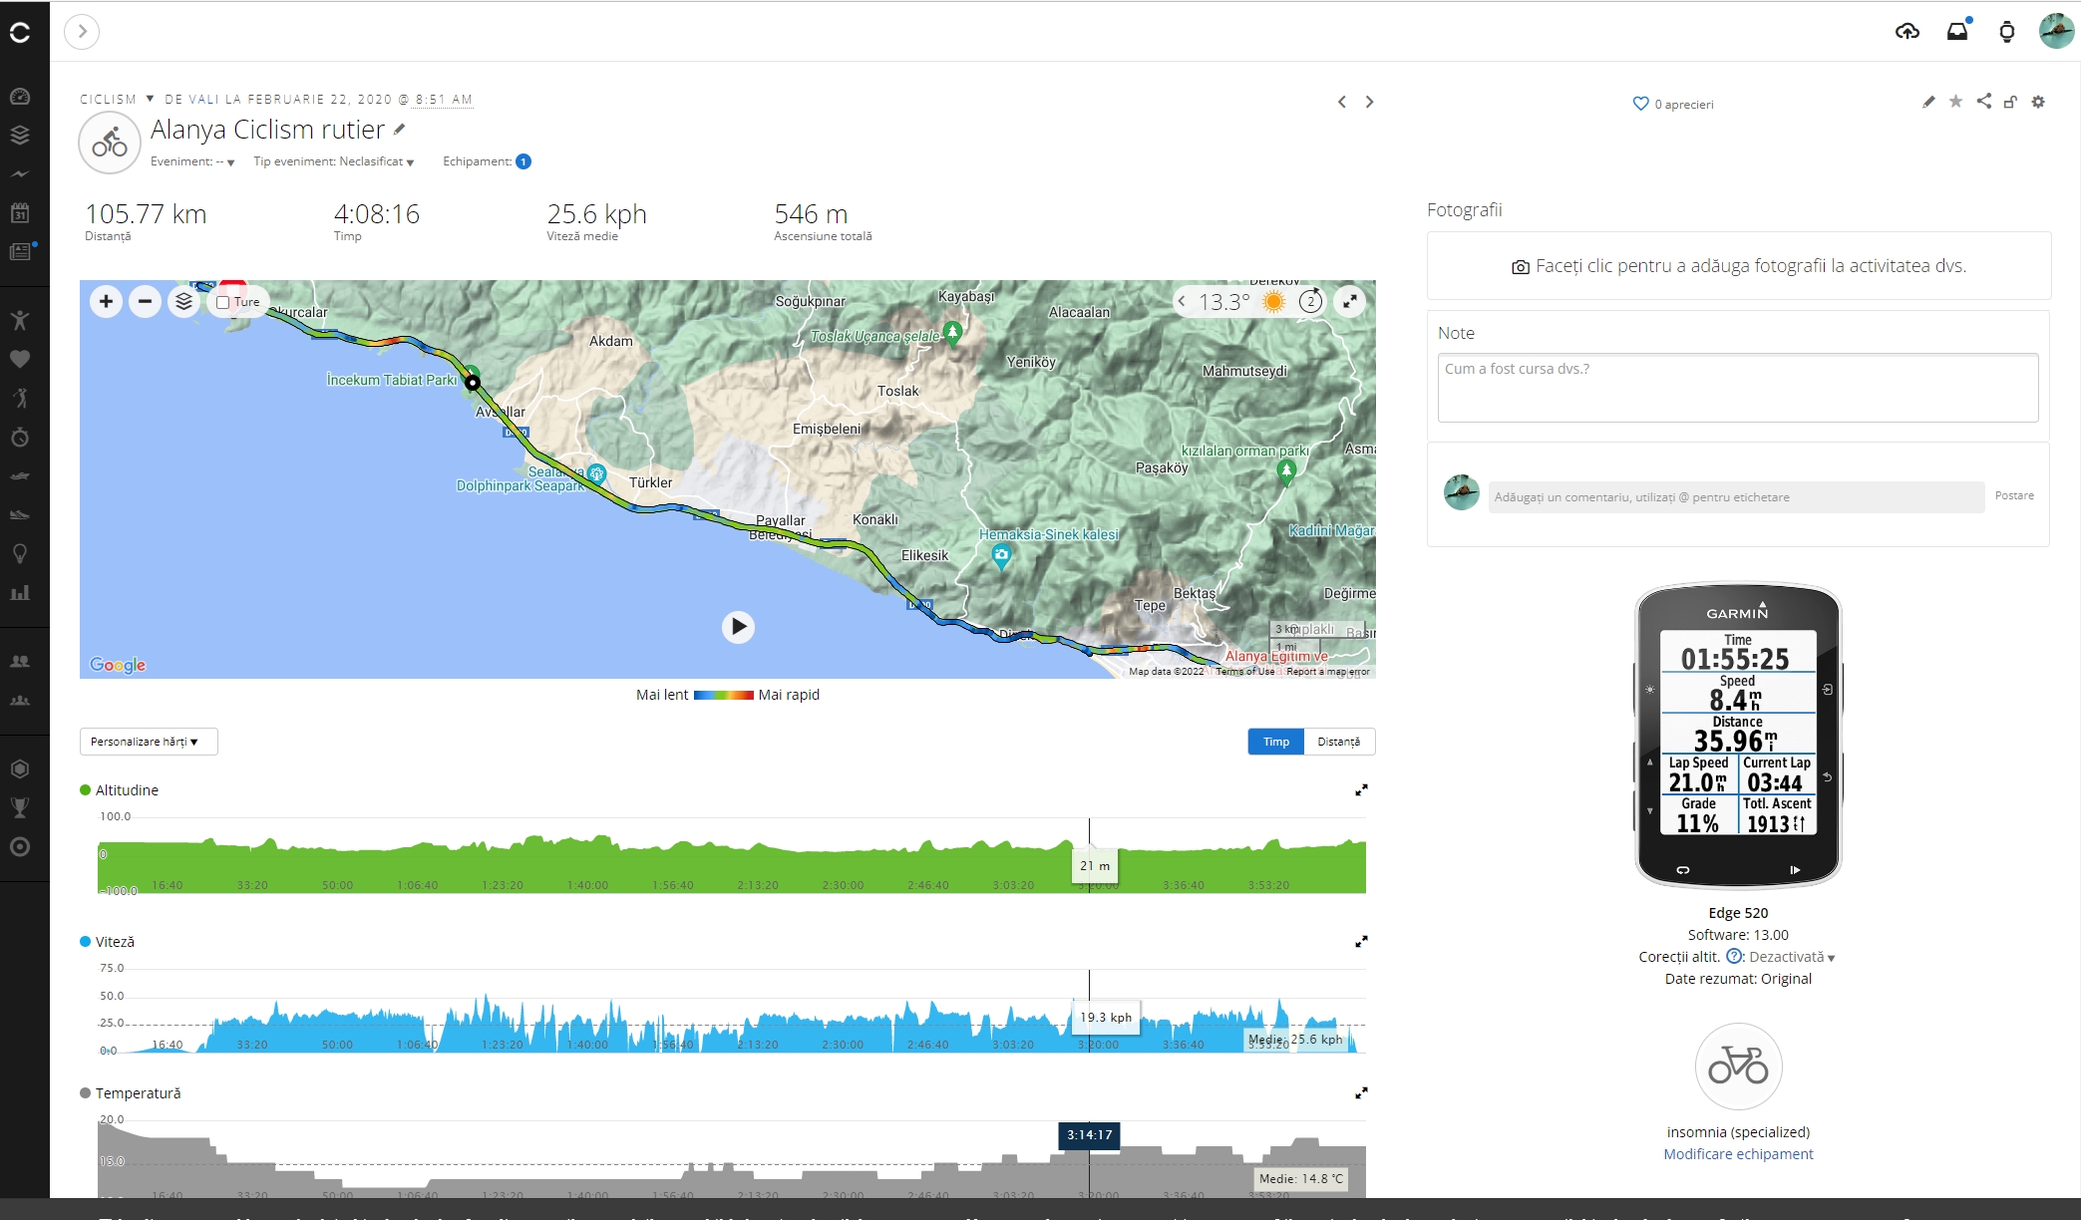Screen dimensions: 2081x1220
Task: Switch charts to Distanță tab
Action: tap(1338, 742)
